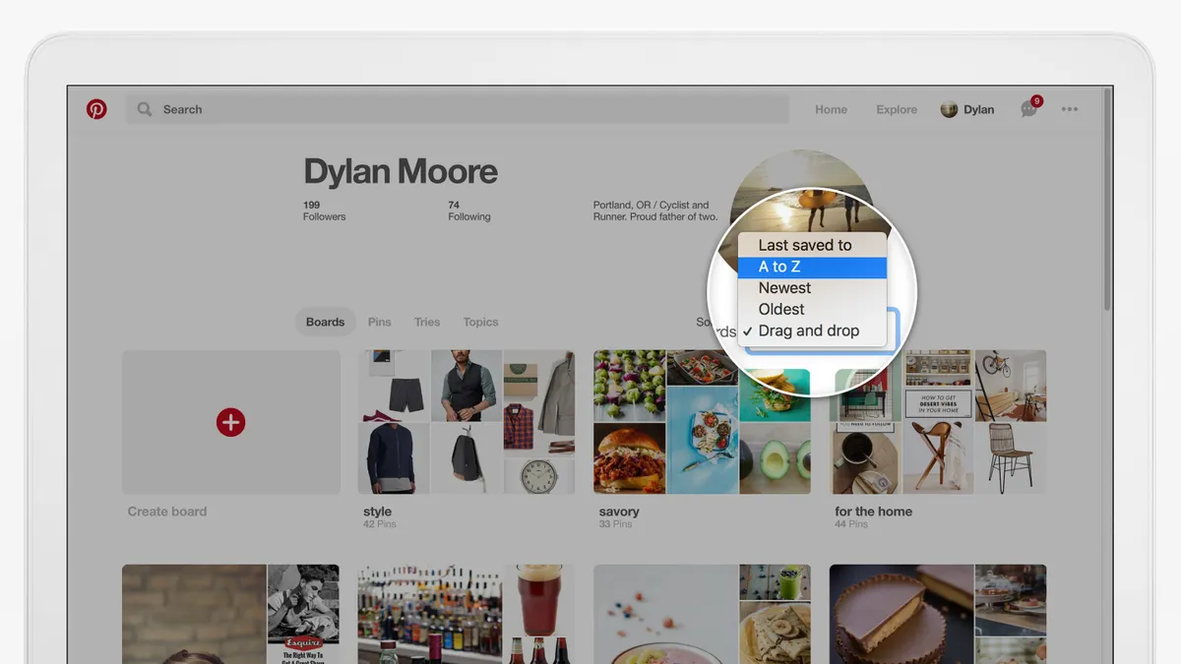This screenshot has width=1181, height=664.
Task: Click the '42 Pins' count text
Action: tap(381, 524)
